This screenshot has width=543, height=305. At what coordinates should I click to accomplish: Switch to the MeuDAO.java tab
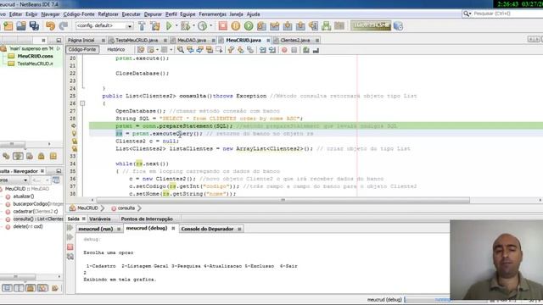coord(192,40)
